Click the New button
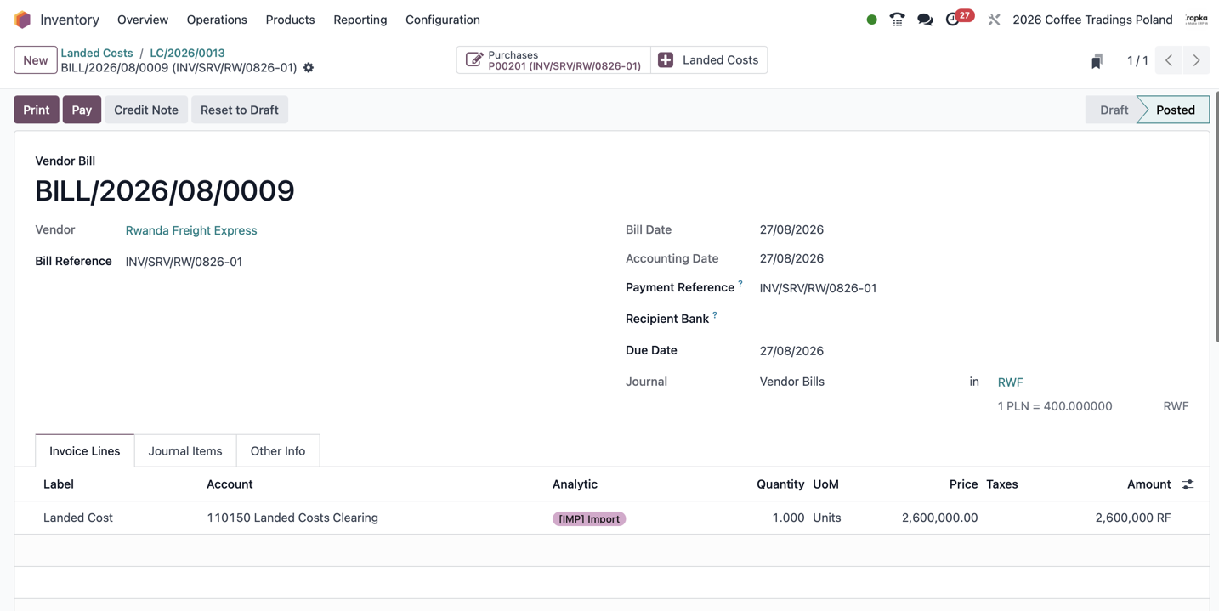This screenshot has width=1219, height=611. (36, 60)
